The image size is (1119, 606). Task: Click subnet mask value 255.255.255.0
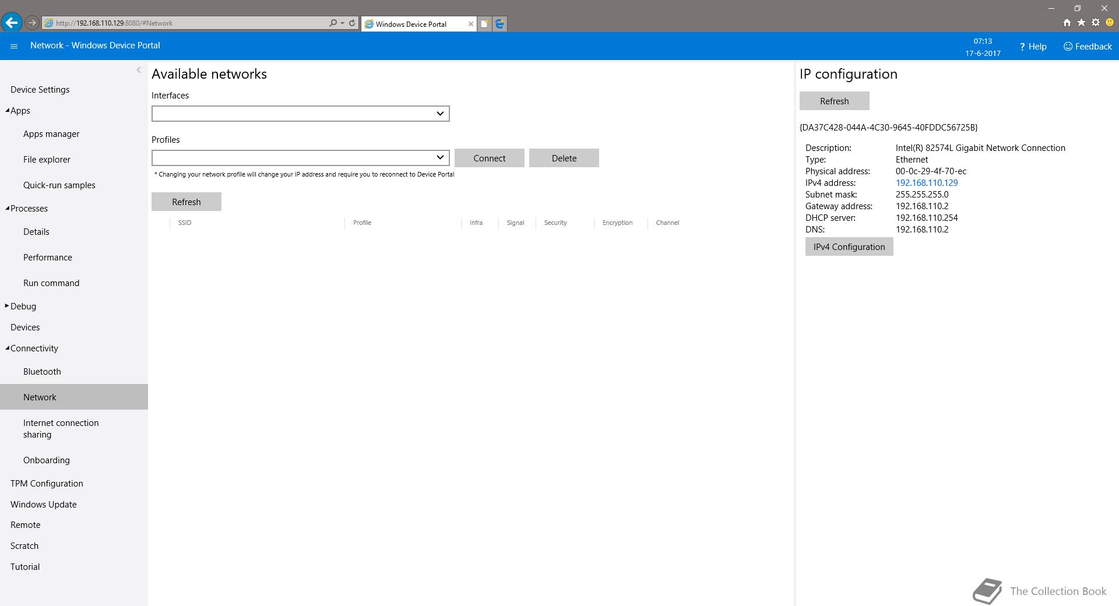click(922, 195)
